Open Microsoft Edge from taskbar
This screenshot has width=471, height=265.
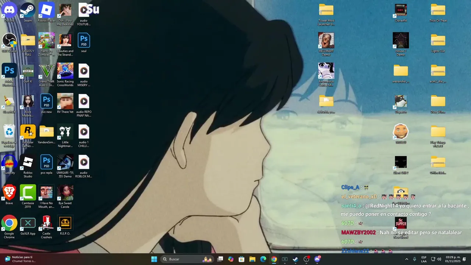(263, 259)
